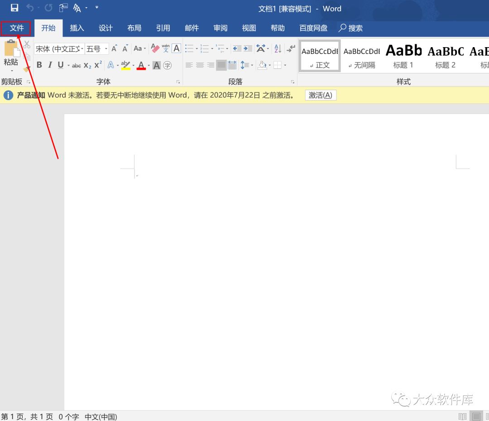Expand the line spacing dropdown
This screenshot has height=421, width=489.
coord(251,65)
